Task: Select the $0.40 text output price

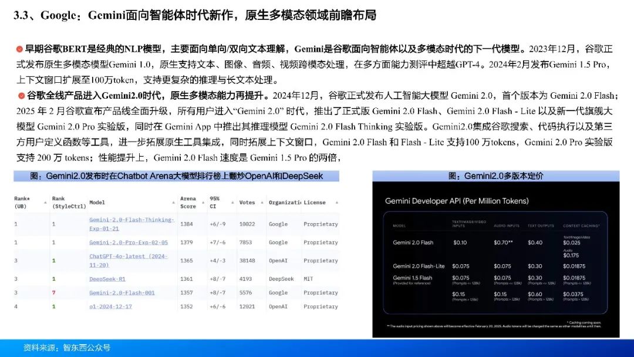Action: coord(535,243)
